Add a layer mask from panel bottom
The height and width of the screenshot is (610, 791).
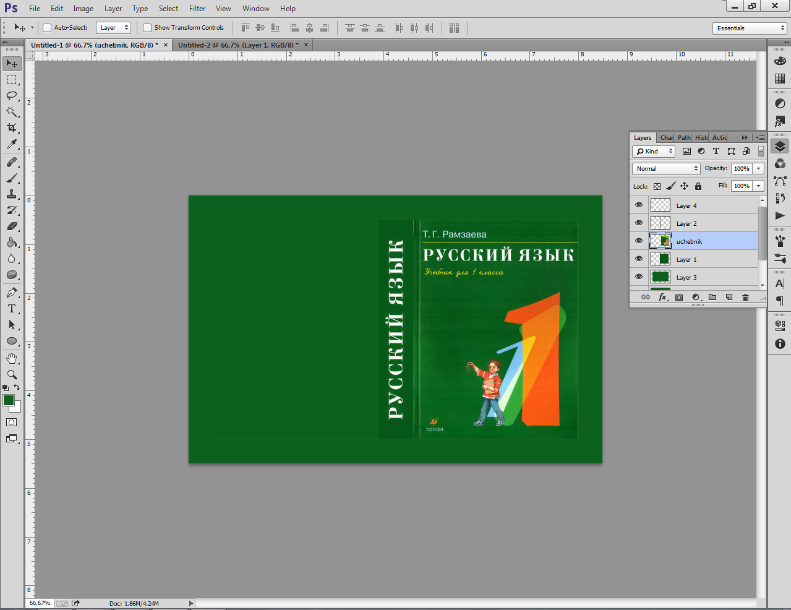[x=679, y=298]
